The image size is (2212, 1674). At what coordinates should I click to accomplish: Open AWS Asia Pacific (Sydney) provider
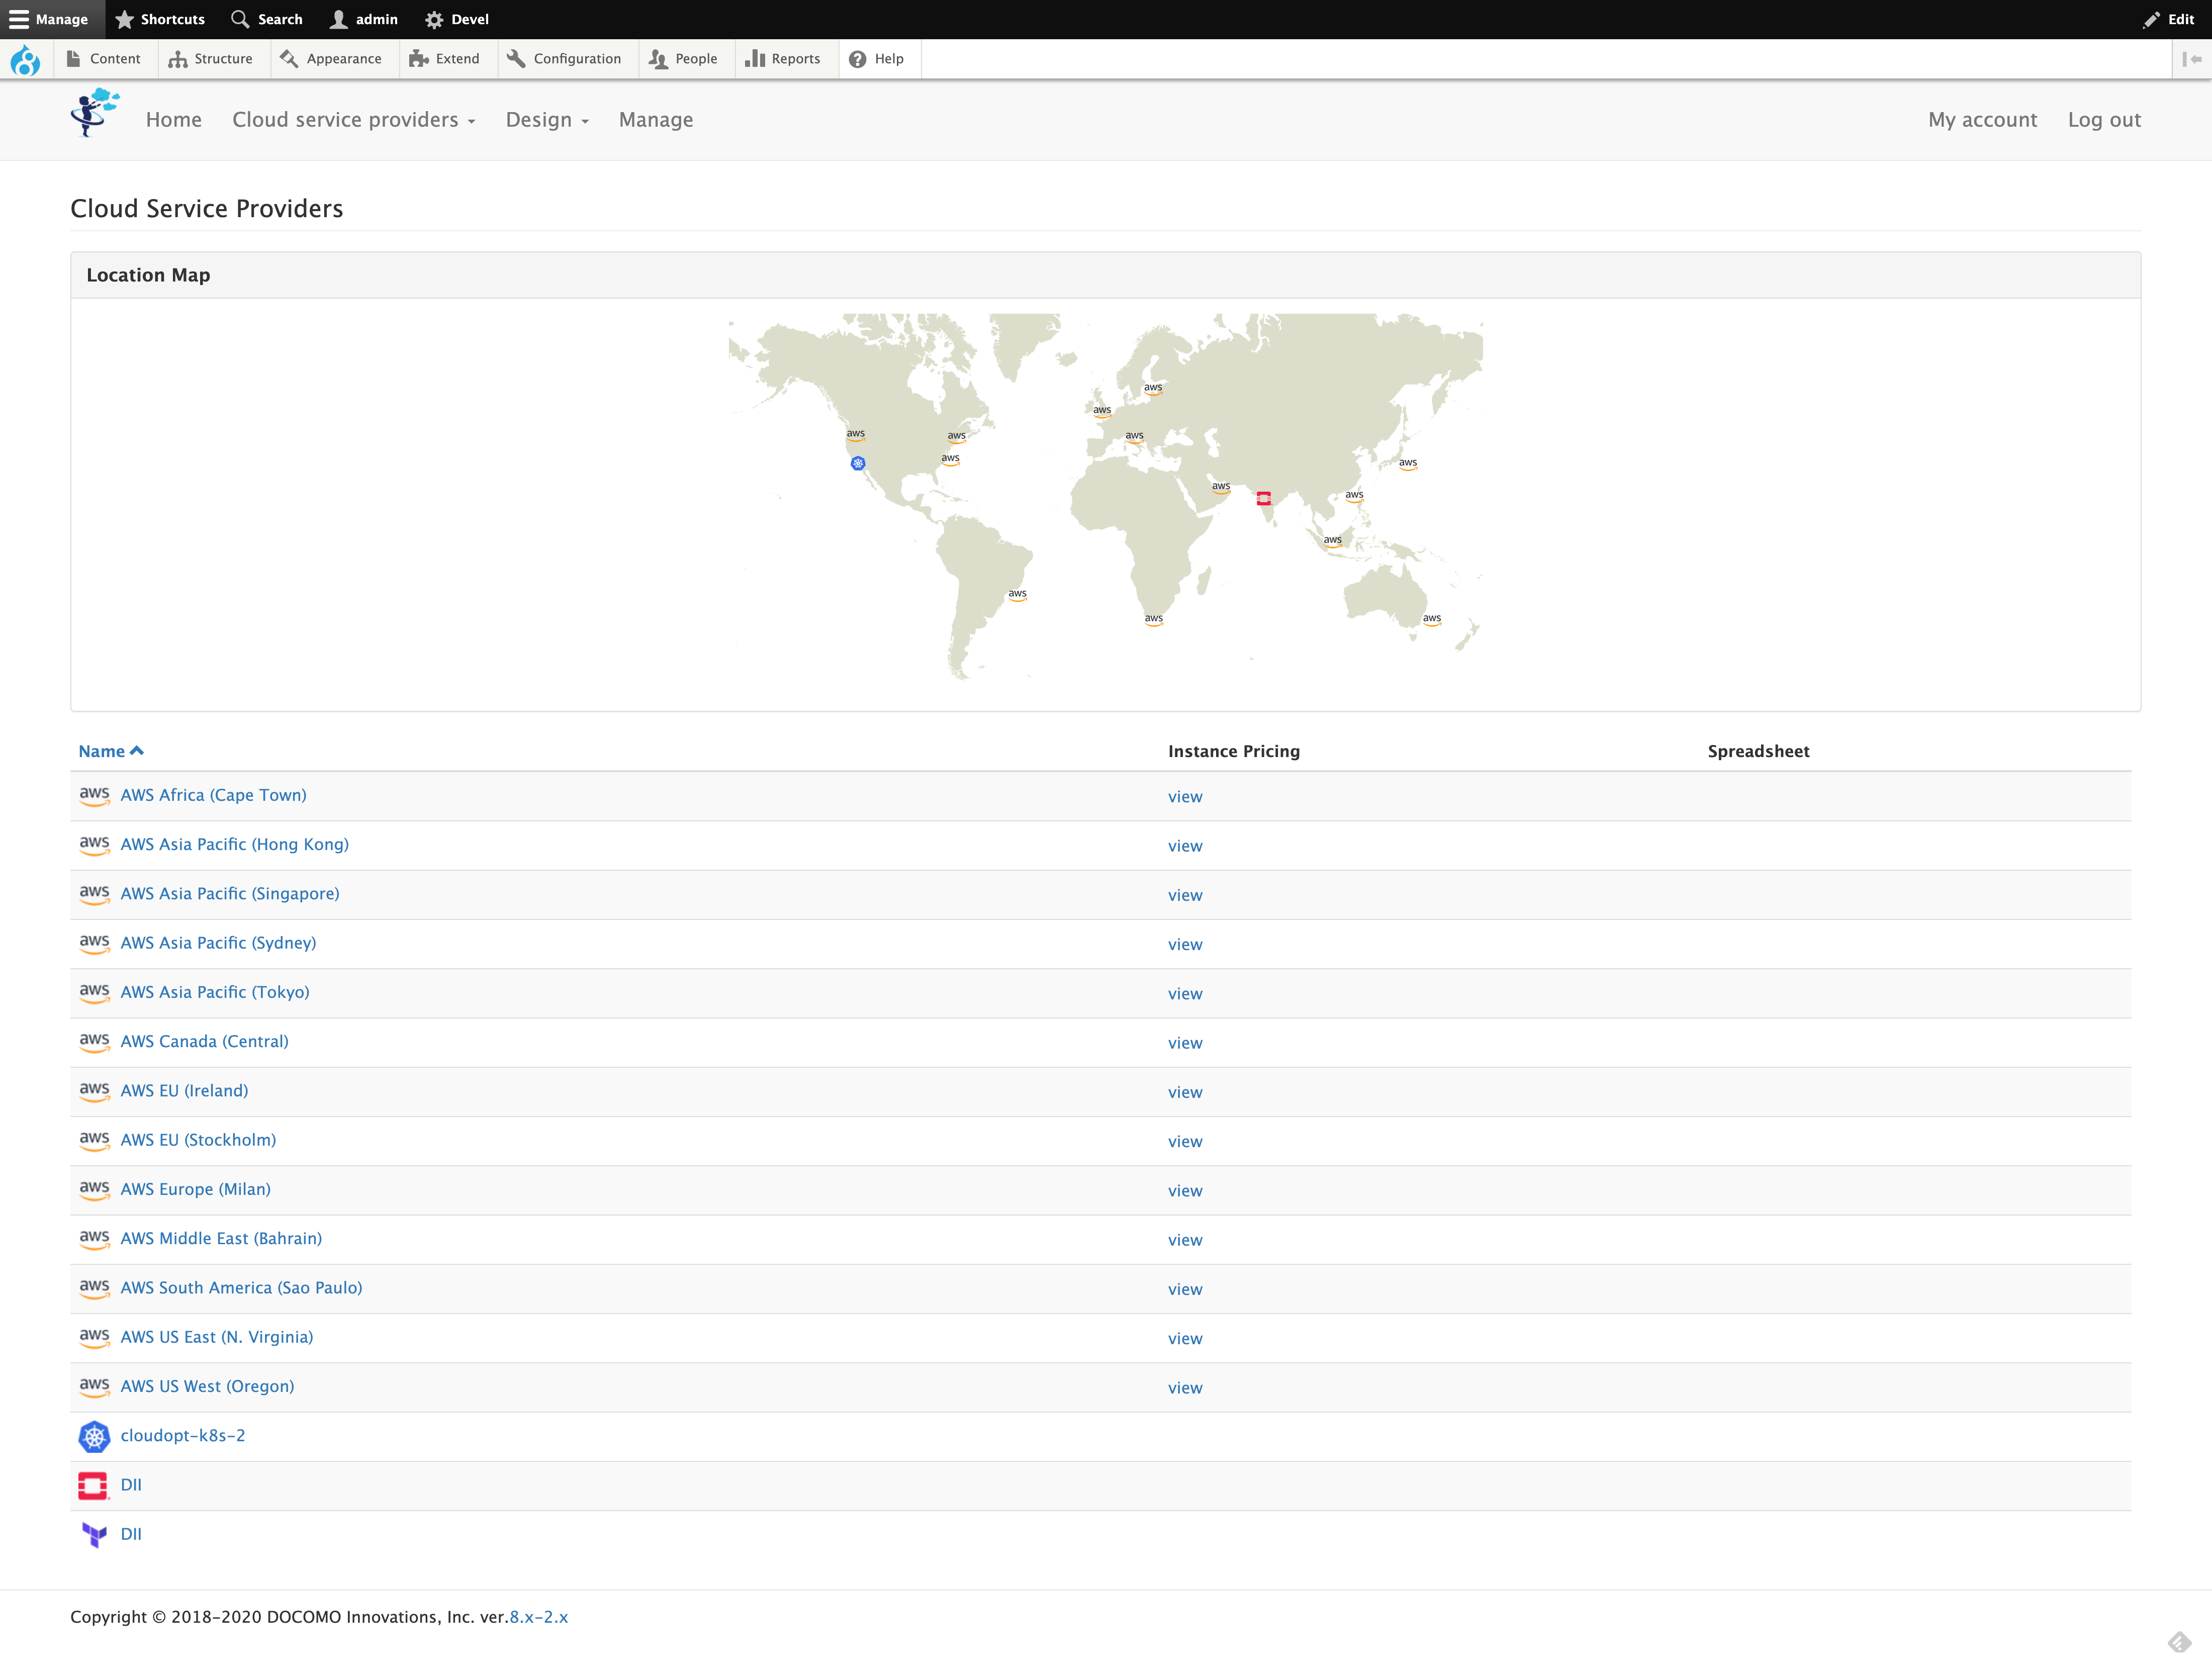(218, 943)
